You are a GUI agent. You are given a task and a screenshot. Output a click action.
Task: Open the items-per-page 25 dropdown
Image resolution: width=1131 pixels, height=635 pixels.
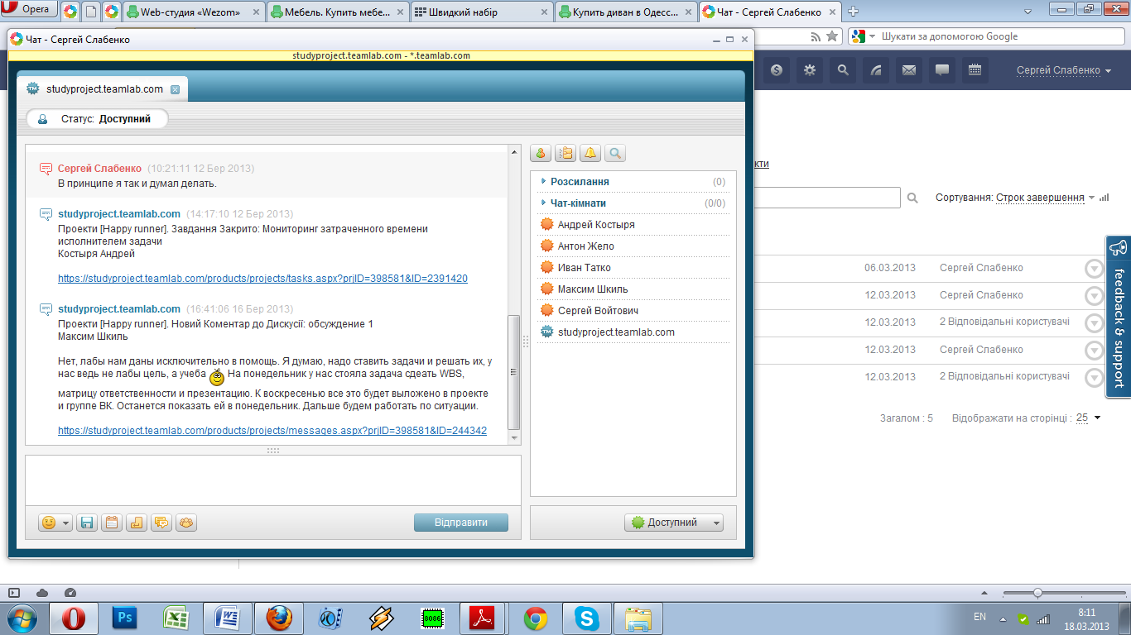coord(1088,418)
